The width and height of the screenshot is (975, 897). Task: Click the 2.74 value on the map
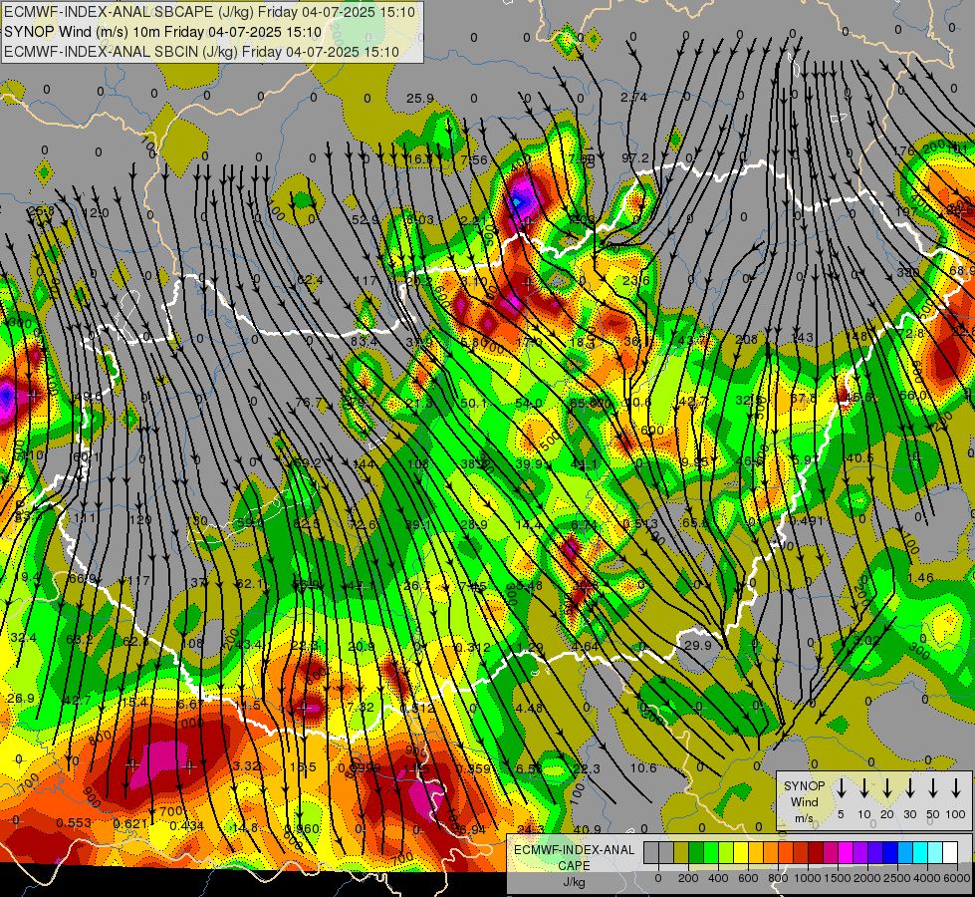633,97
